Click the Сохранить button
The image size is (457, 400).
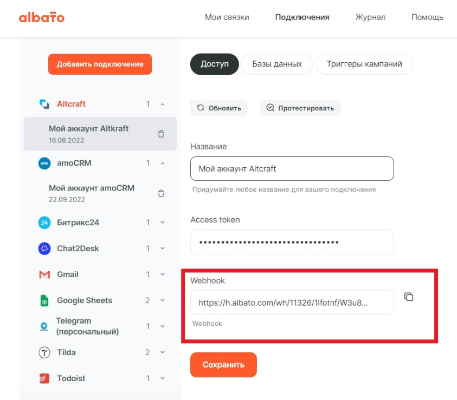(x=223, y=365)
